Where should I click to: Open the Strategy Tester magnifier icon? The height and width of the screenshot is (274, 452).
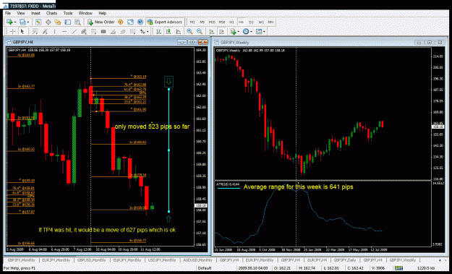coord(77,22)
